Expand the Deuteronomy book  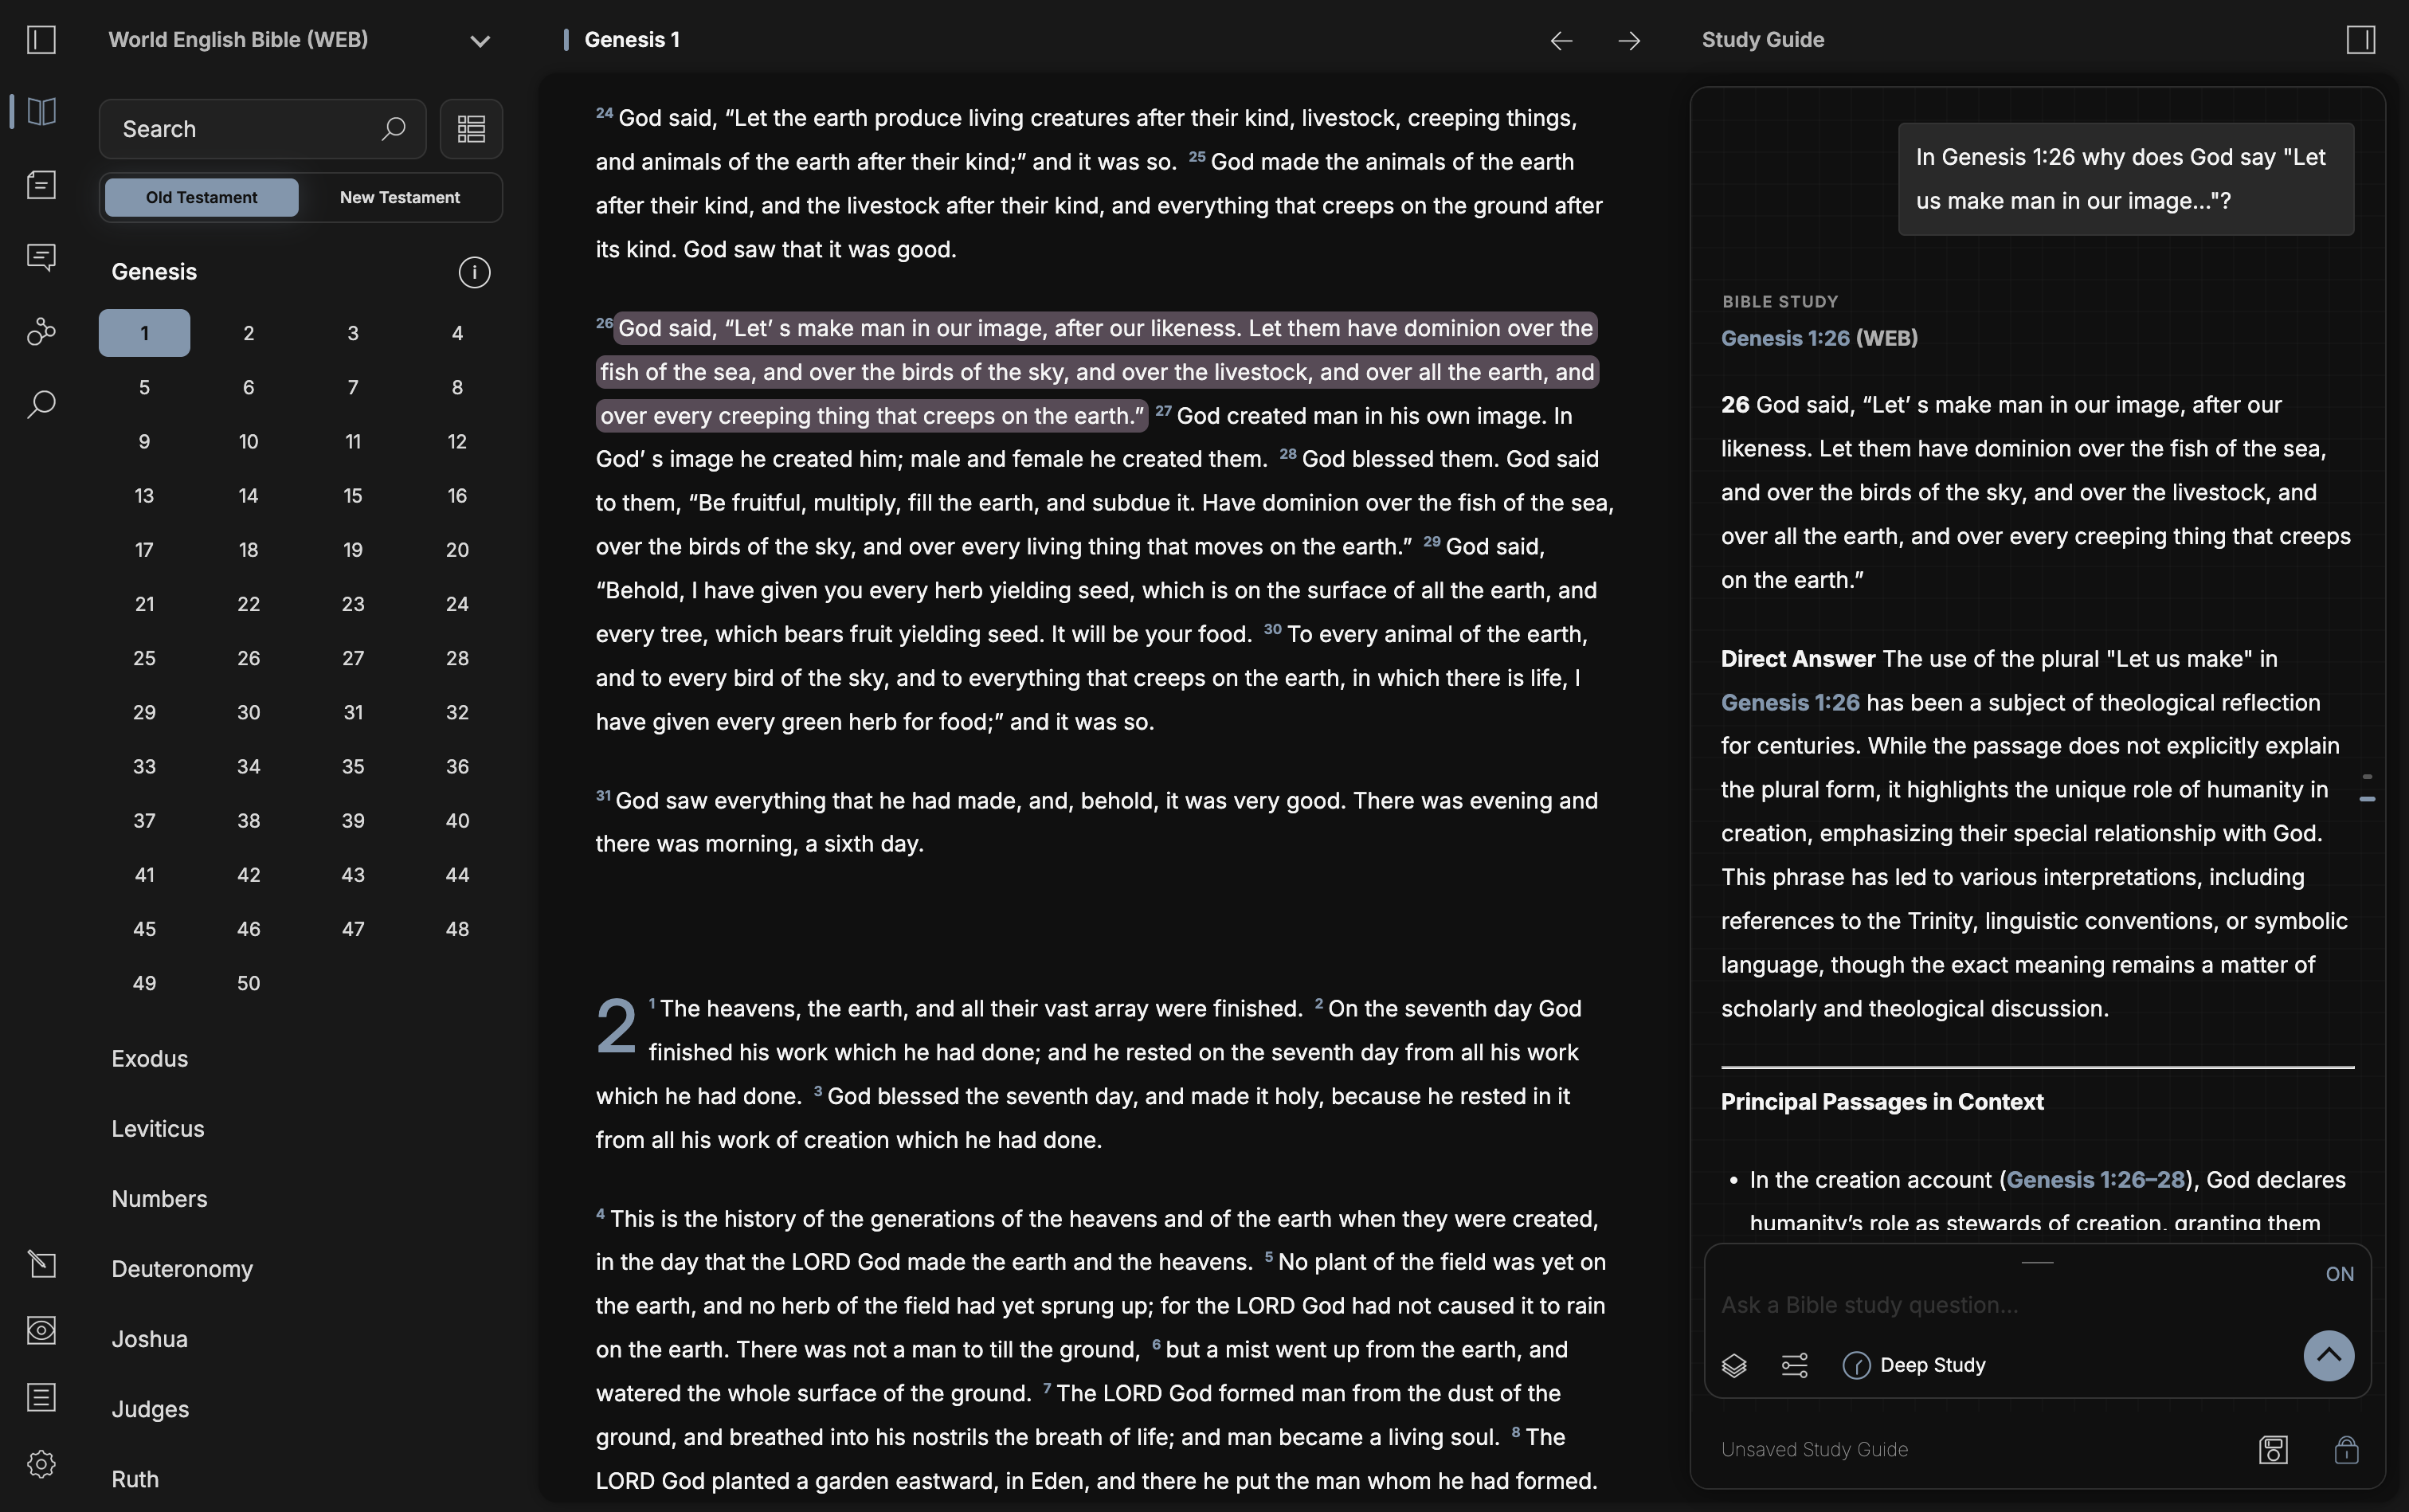pyautogui.click(x=182, y=1269)
